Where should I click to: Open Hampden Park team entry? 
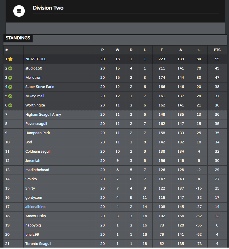tap(37, 133)
